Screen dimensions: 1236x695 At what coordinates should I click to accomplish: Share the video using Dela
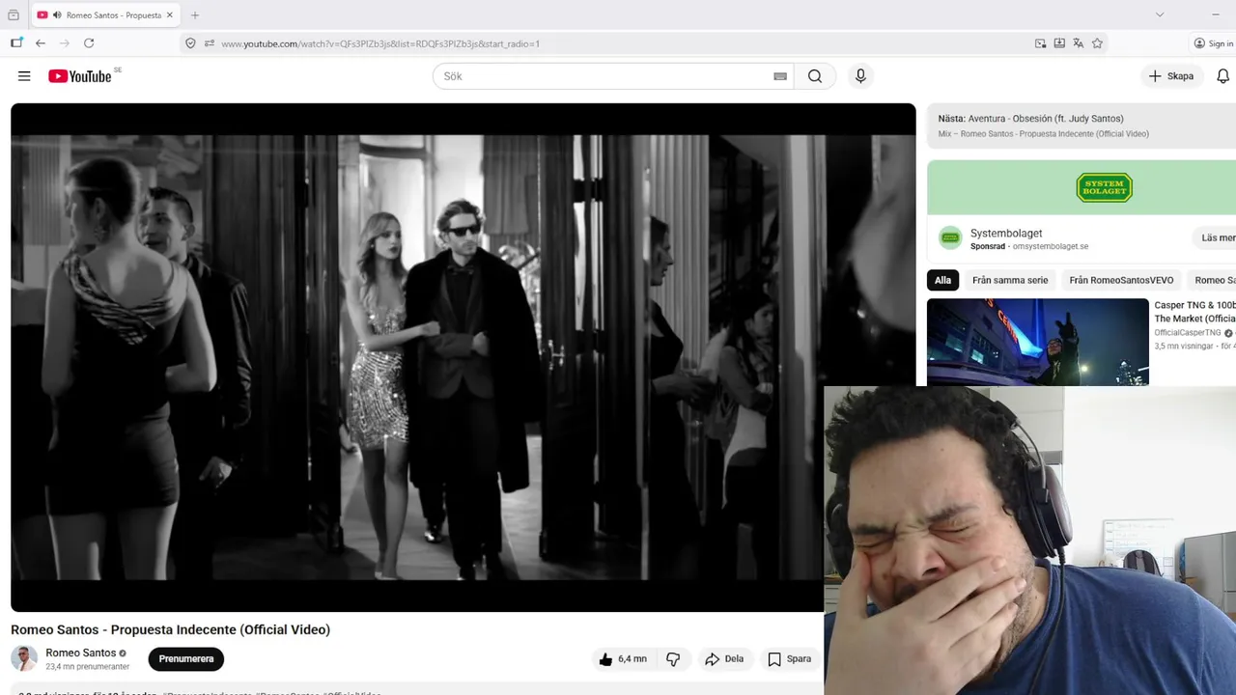pyautogui.click(x=724, y=659)
